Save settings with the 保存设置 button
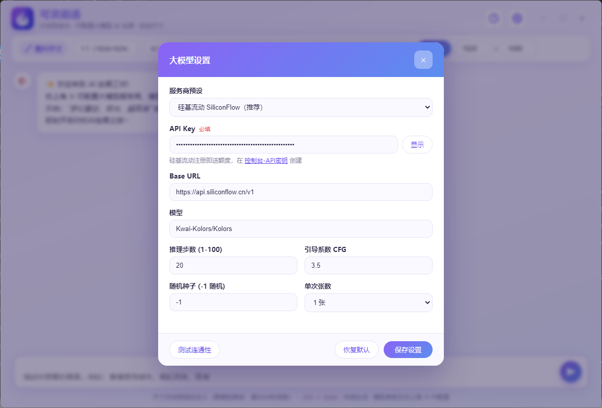The image size is (602, 408). [408, 350]
